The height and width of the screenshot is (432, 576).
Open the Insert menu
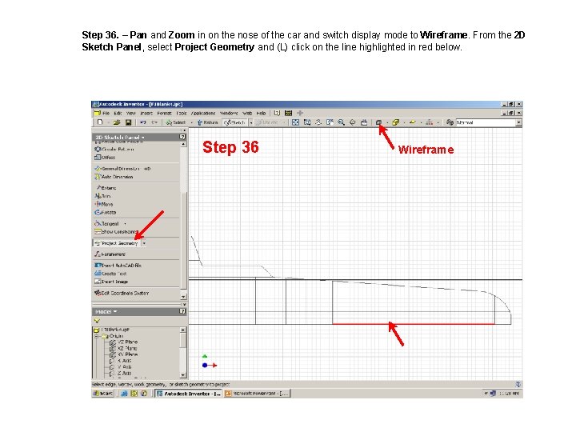(146, 113)
